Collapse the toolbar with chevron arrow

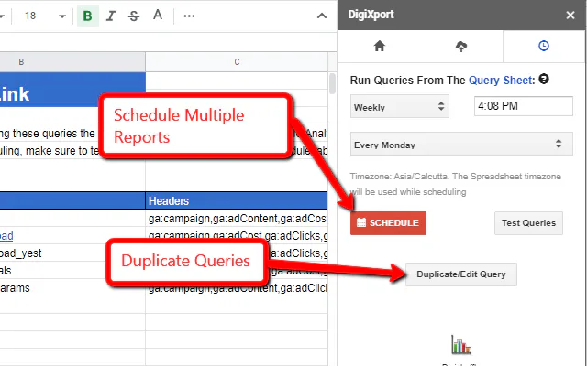pos(322,16)
